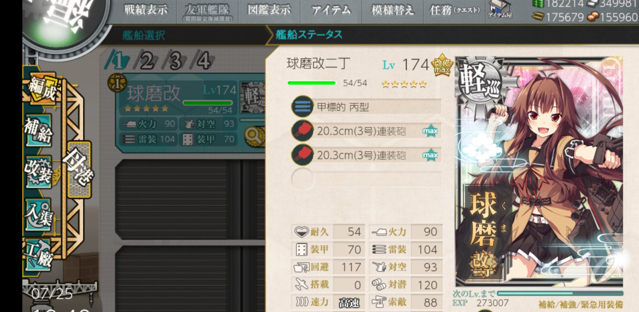Switch to fleet 3 tab
This screenshot has height=312, width=639.
pos(175,60)
